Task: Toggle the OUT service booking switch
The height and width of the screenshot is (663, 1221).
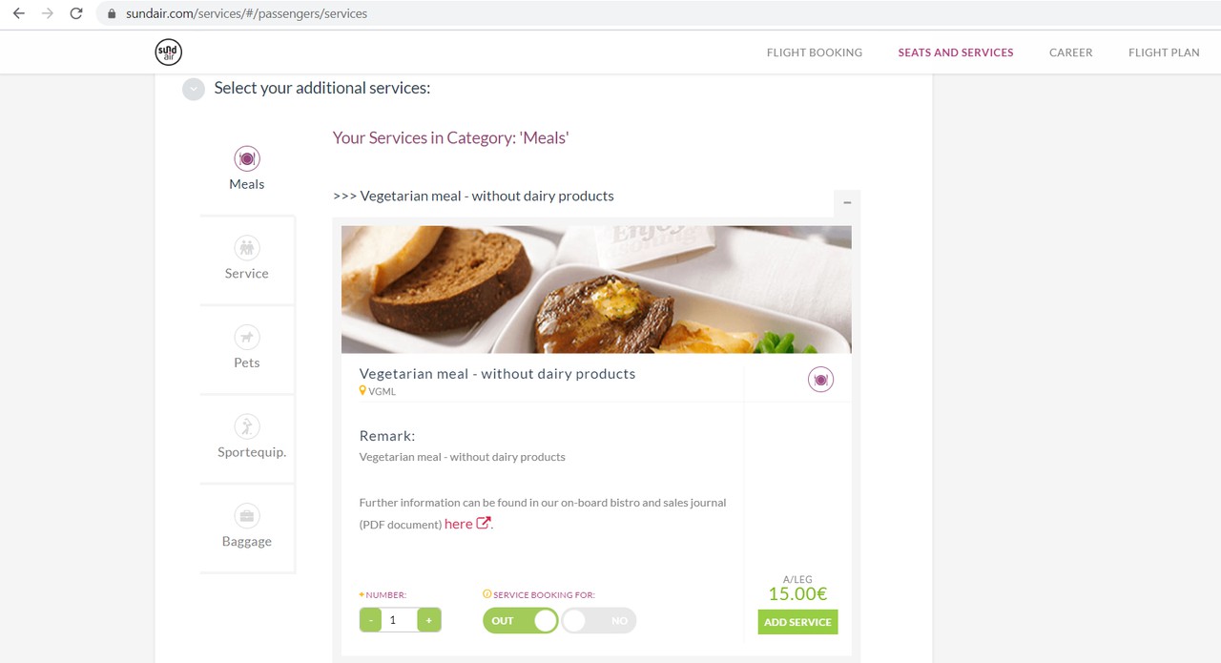Action: pos(521,621)
